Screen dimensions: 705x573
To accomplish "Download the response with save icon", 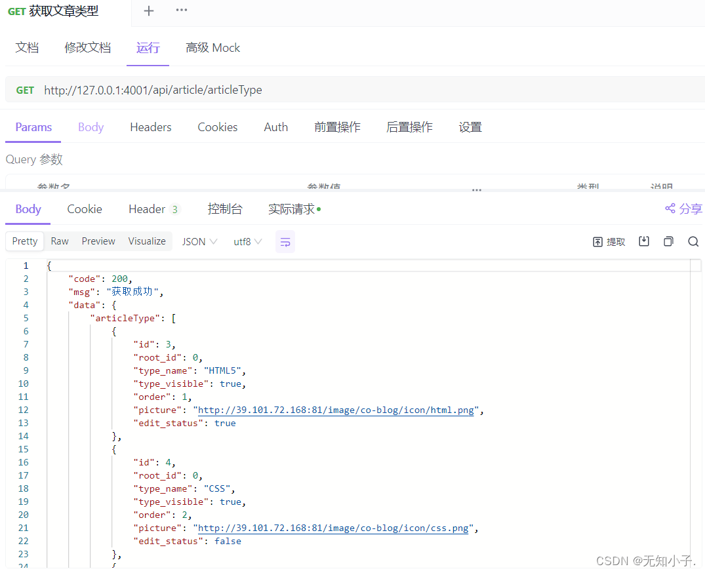I will pos(644,241).
